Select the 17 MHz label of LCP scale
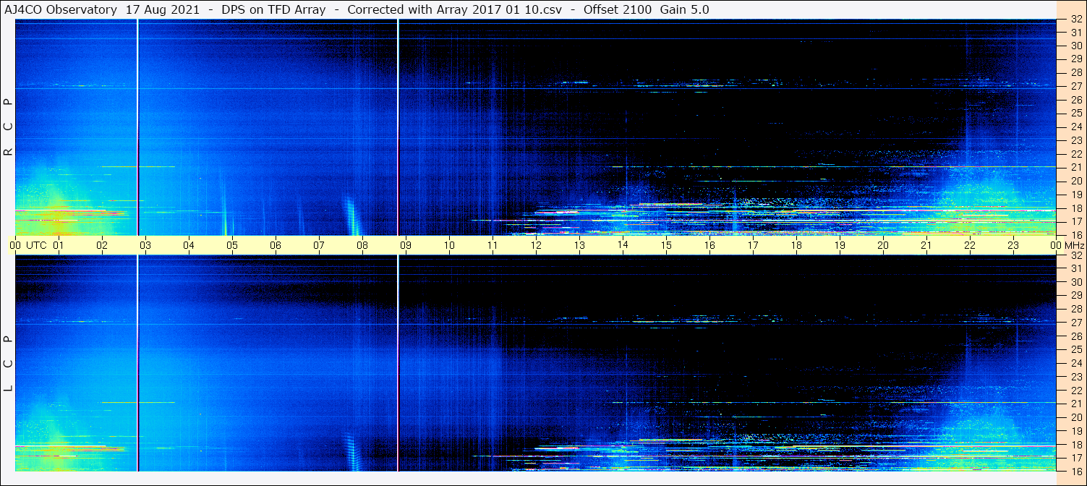The image size is (1087, 486). pyautogui.click(x=1076, y=458)
